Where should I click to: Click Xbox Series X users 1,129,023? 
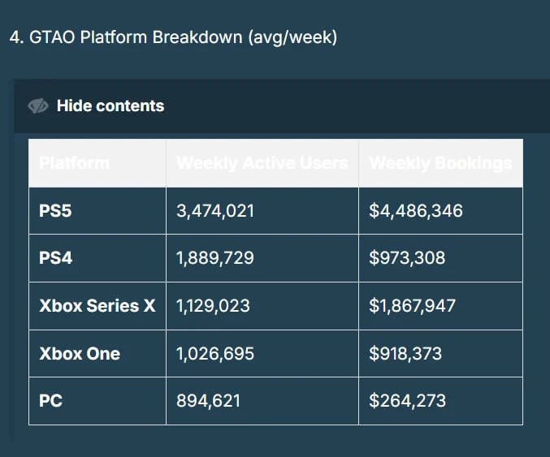tap(213, 306)
